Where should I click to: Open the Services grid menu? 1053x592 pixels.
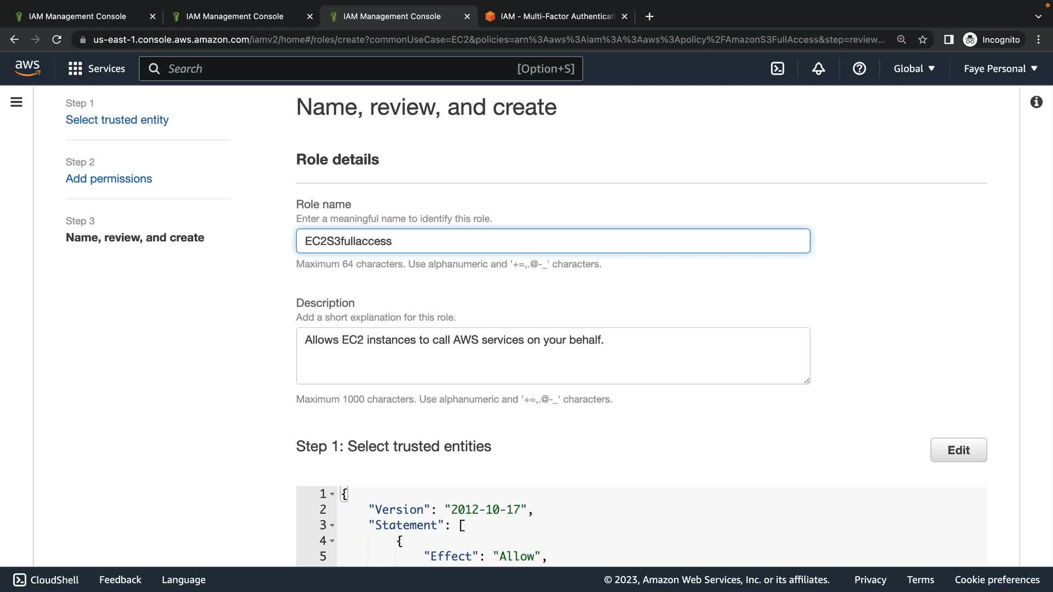[97, 69]
